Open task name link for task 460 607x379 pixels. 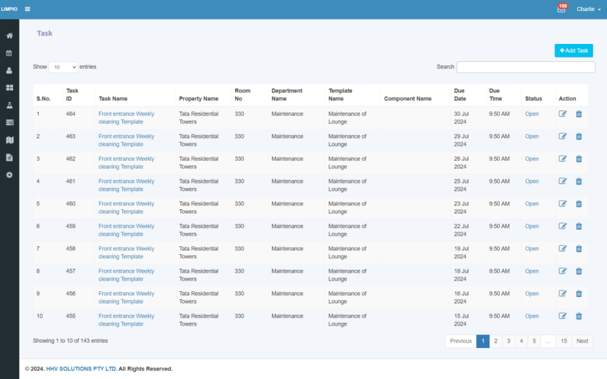click(126, 207)
